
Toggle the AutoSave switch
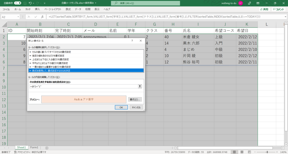(x=18, y=3)
